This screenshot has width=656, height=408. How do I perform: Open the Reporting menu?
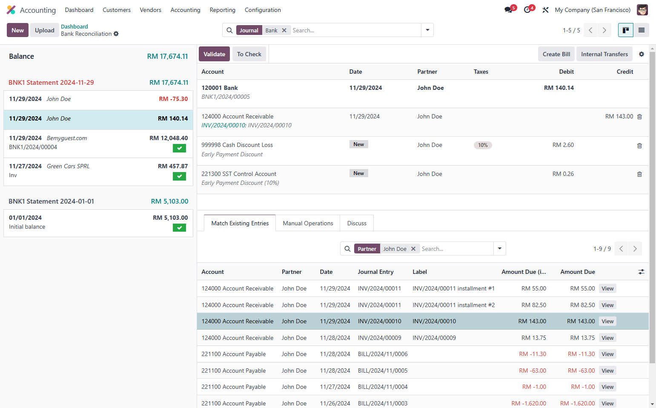click(x=223, y=10)
